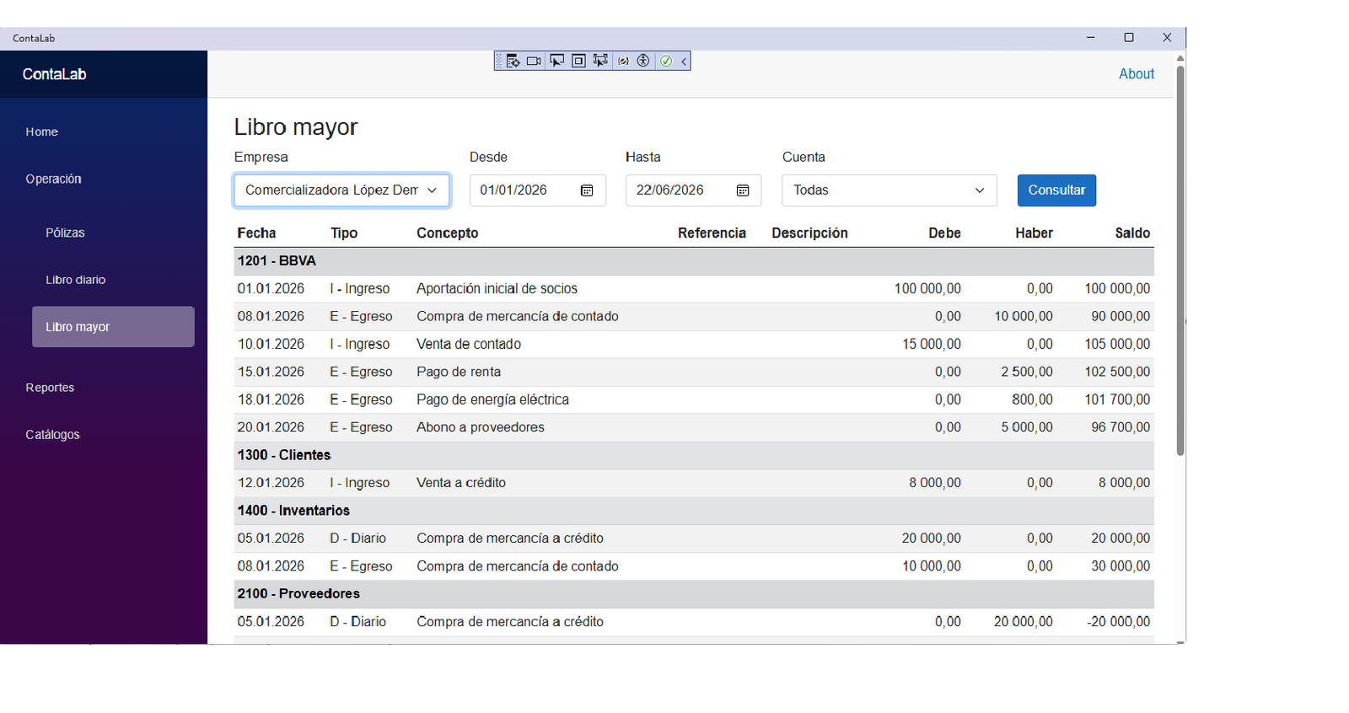
Task: Click the date 12.01.2026
Action: tap(271, 484)
